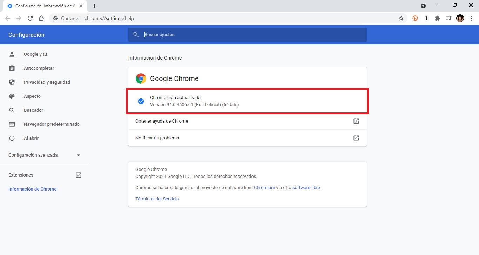Click the Google Chrome logo icon

tap(141, 78)
